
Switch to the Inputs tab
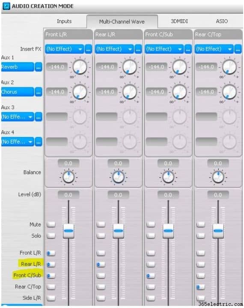[x=64, y=21]
